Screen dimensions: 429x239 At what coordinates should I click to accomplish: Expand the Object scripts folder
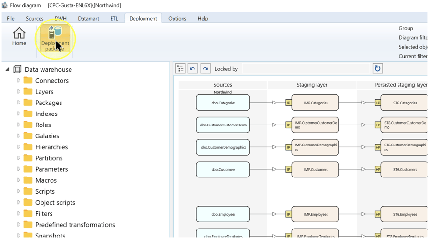click(x=18, y=202)
